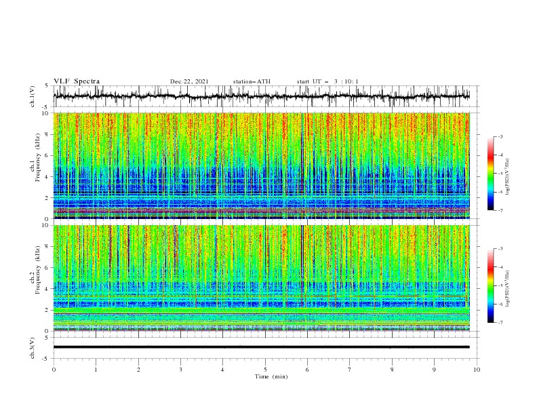The height and width of the screenshot is (415, 537).
Task: Click the "4" kHz tick on ch.2 frequency axis
Action: [47, 289]
